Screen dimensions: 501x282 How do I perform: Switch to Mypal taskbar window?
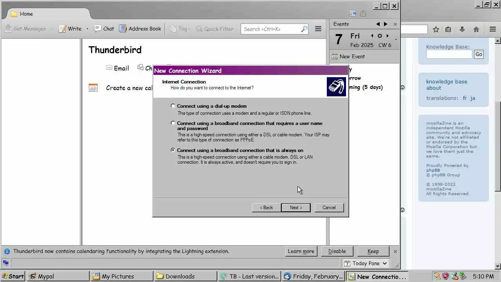58,276
